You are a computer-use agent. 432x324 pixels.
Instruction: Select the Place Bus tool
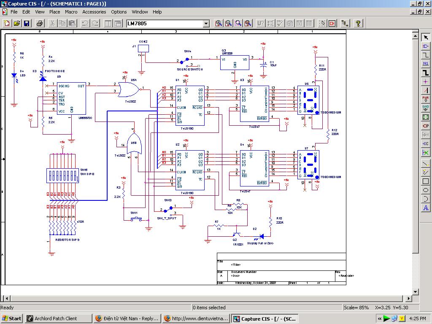click(425, 73)
